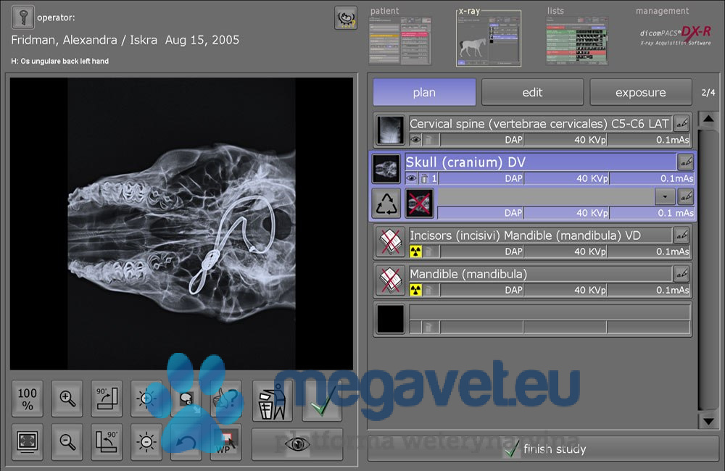725x471 pixels.
Task: Toggle the eye icon on Skull cranium row
Action: [x=411, y=178]
